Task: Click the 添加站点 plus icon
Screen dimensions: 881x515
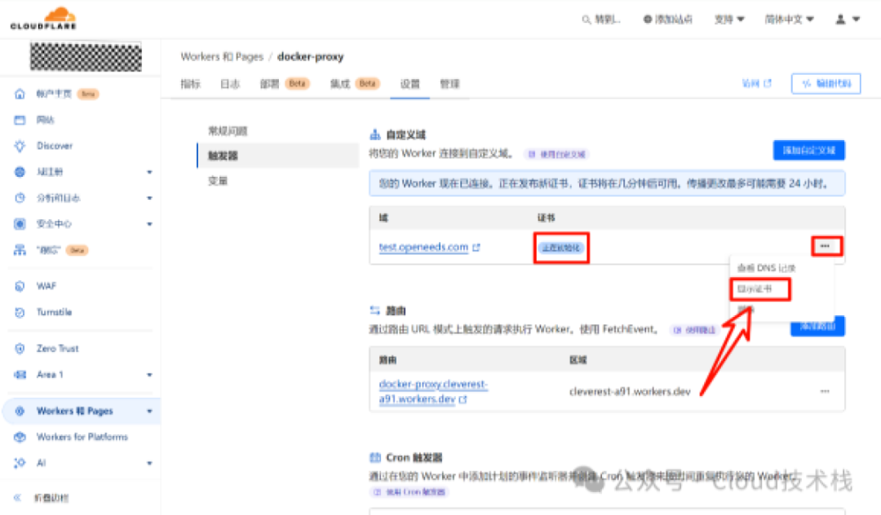Action: [647, 20]
